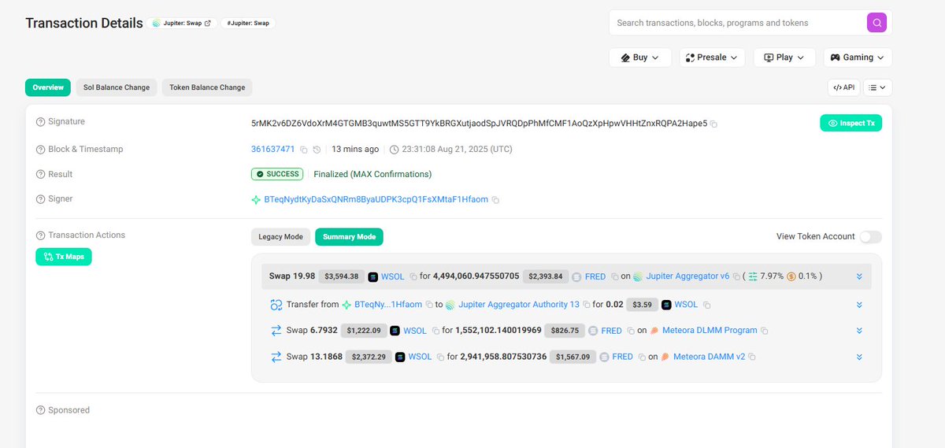Click WSOL token logo in 19.98 swap
Viewport: 945px width, 448px height.
373,277
